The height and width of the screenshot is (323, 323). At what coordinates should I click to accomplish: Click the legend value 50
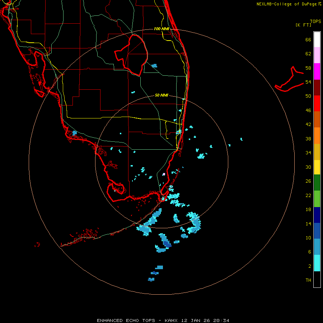tap(308, 96)
